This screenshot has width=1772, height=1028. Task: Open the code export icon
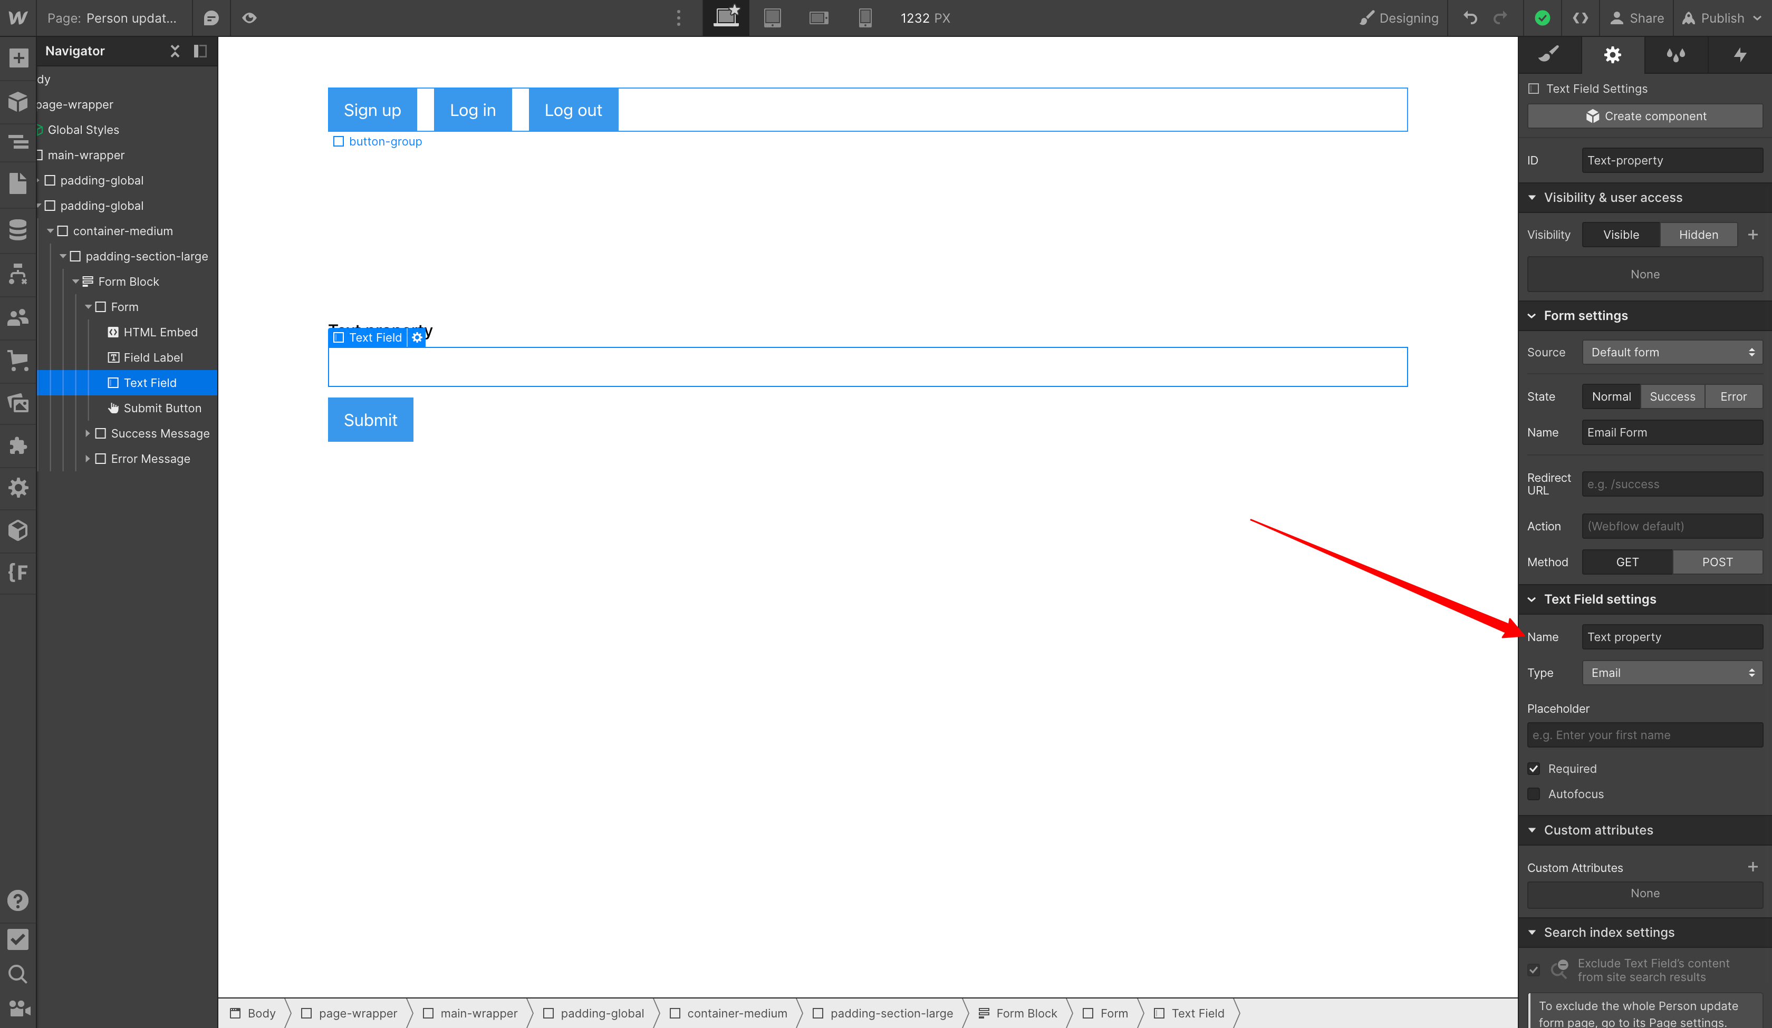click(1580, 18)
